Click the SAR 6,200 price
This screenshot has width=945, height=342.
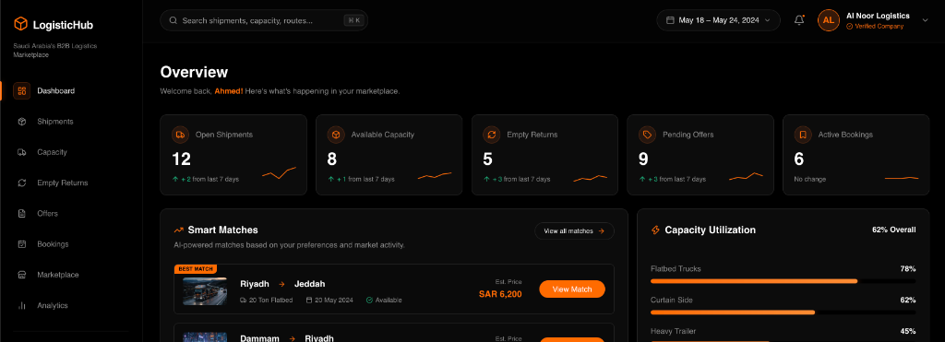(x=500, y=294)
